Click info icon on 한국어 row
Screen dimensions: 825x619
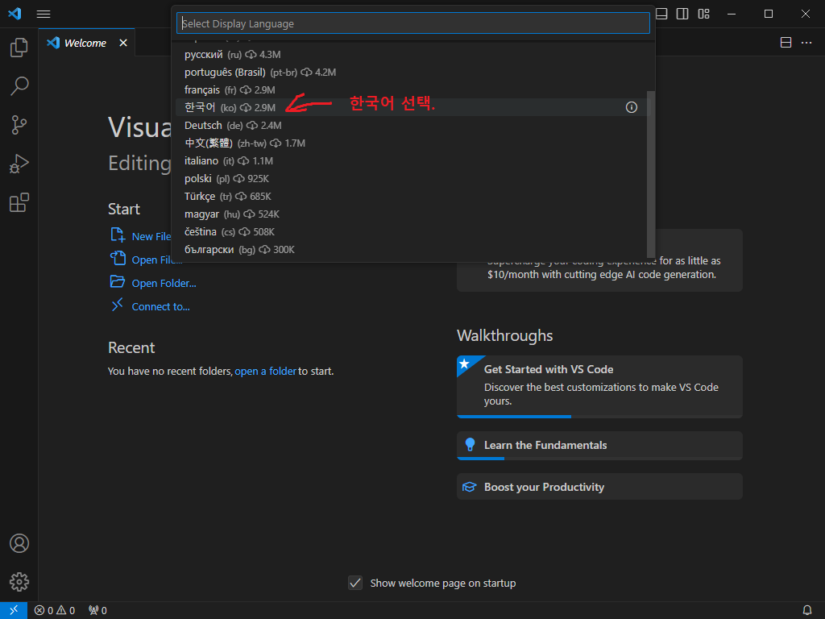[632, 107]
